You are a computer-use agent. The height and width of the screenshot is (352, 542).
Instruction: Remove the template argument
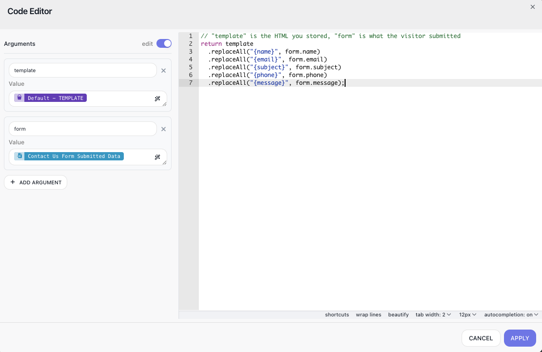[163, 71]
